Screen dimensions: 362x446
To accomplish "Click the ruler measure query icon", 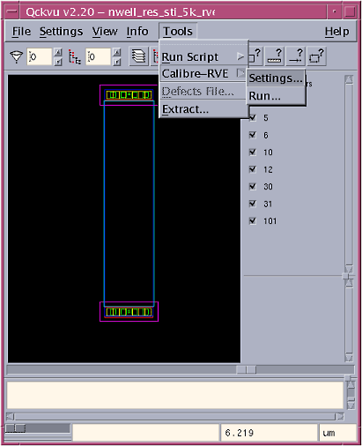I will point(275,56).
